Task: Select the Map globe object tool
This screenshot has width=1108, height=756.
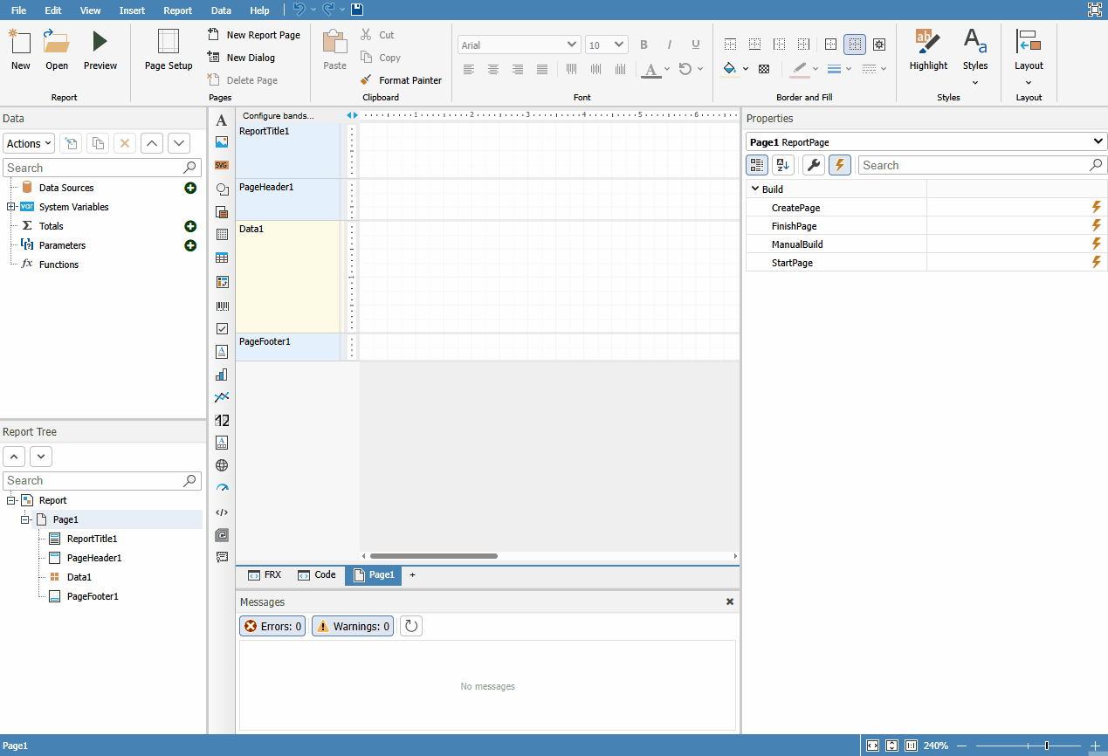Action: [222, 465]
